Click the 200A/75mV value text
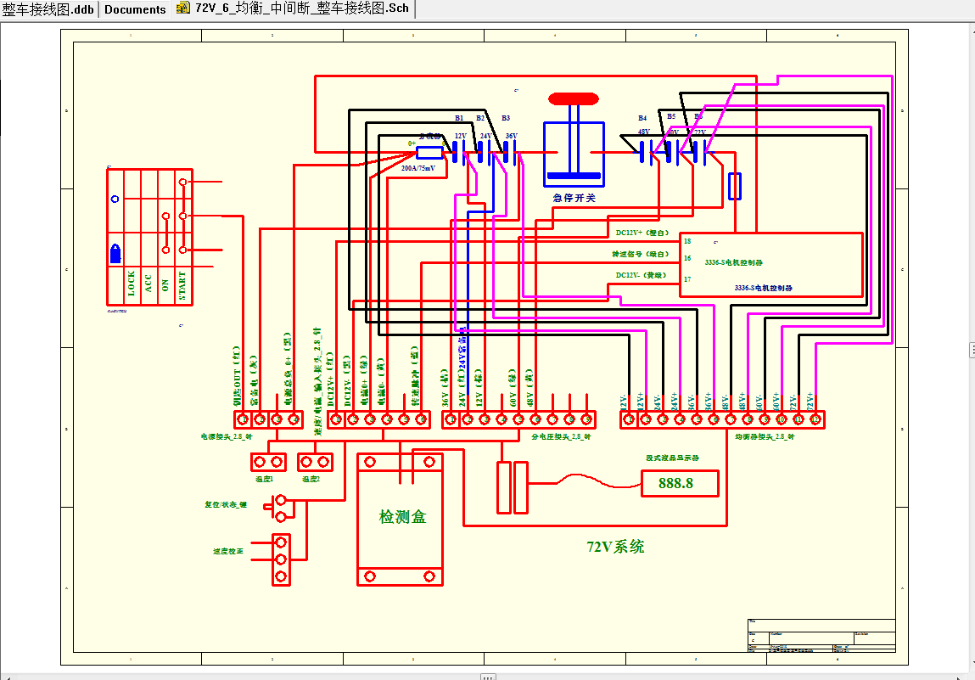 click(417, 168)
